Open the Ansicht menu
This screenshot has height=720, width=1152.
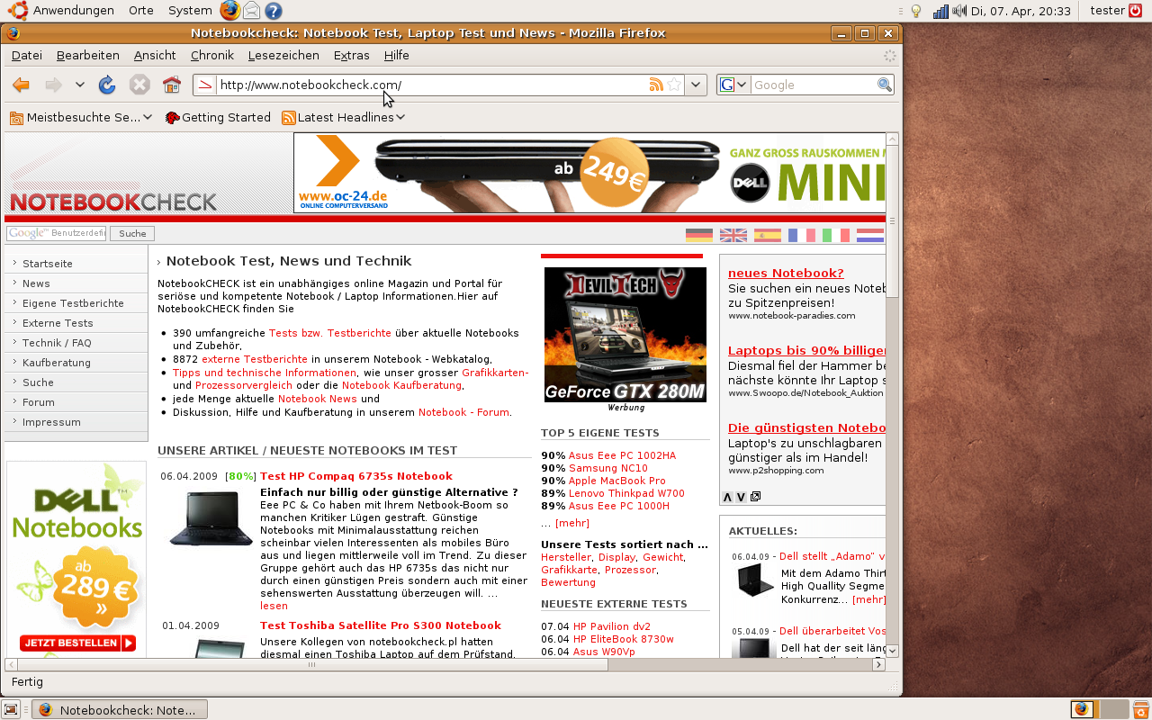click(155, 55)
